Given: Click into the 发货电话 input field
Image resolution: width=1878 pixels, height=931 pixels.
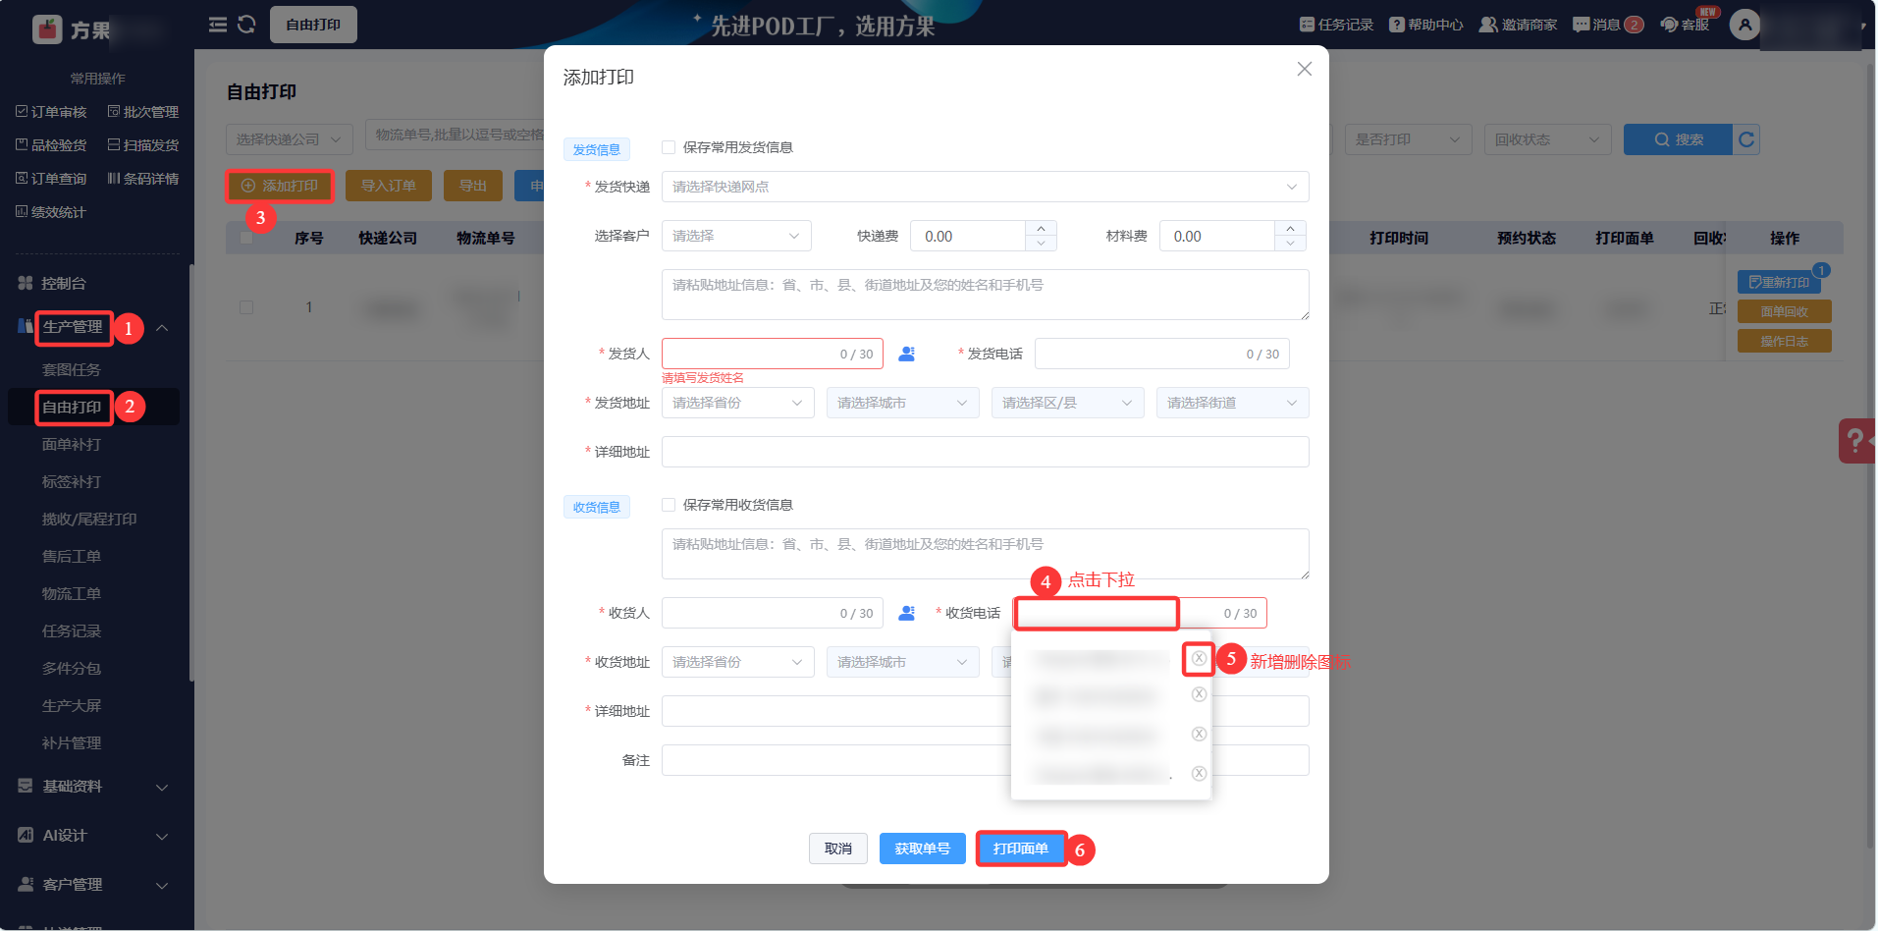Looking at the screenshot, I should [1161, 354].
